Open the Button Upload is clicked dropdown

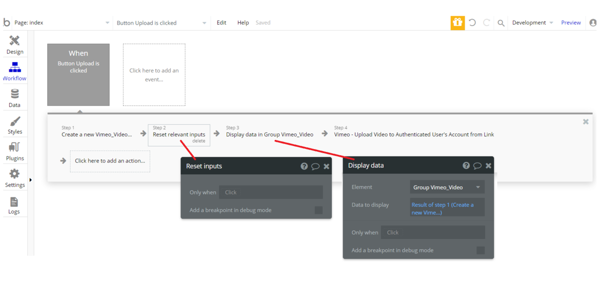(x=161, y=23)
